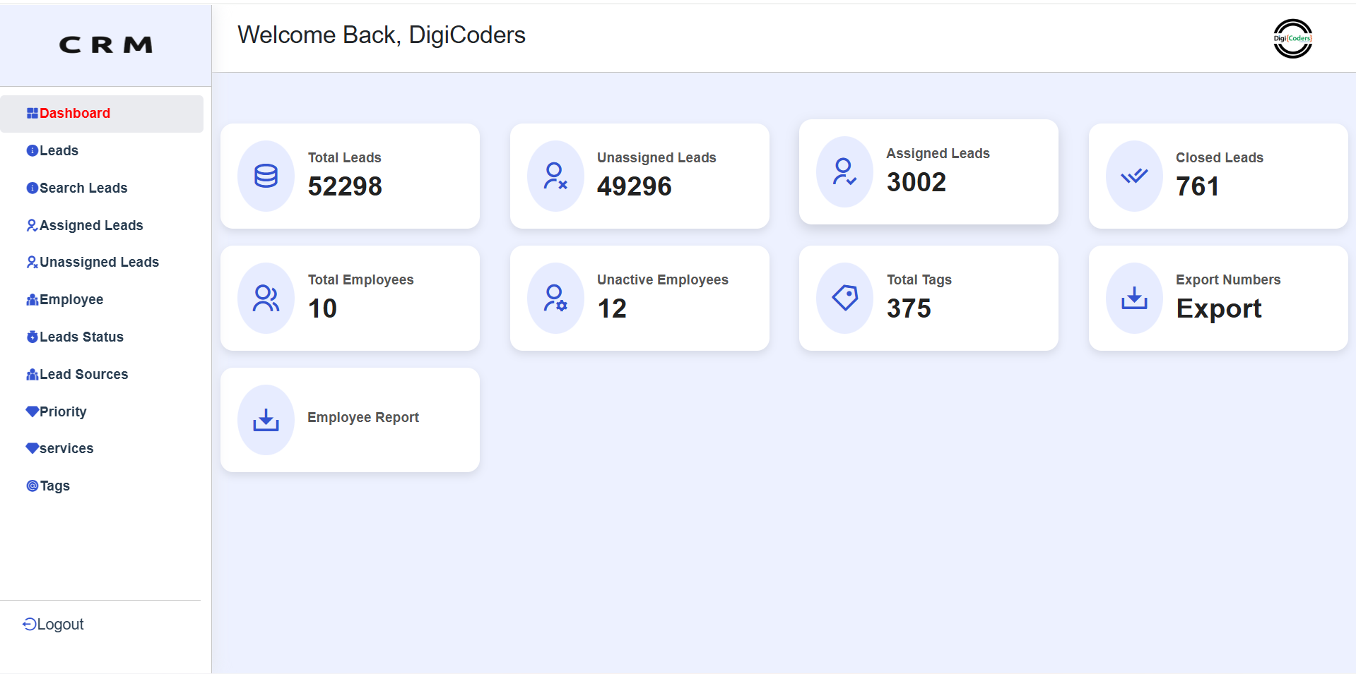Click the Total Employees count 10
Image resolution: width=1356 pixels, height=674 pixels.
coord(322,308)
